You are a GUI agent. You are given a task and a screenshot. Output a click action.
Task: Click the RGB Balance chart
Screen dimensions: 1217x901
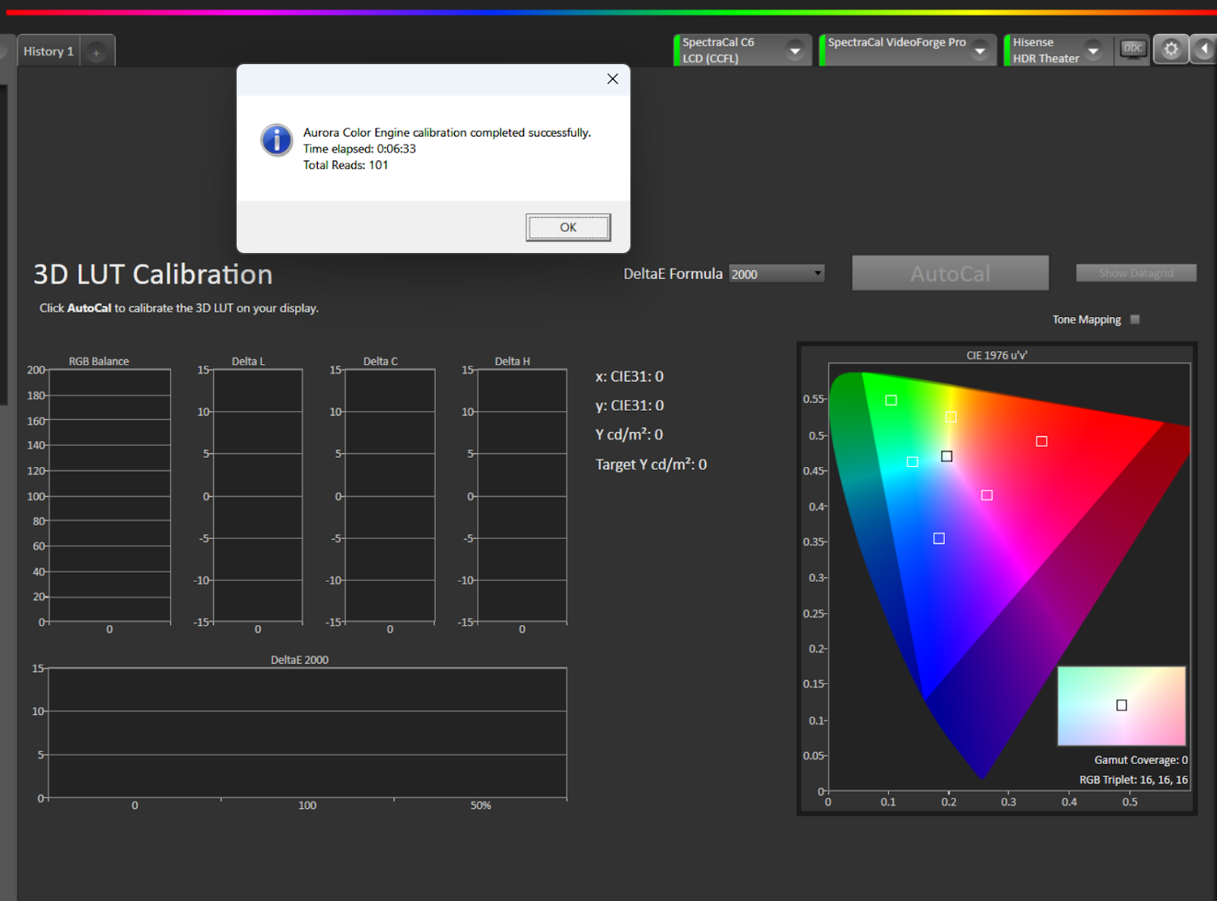coord(110,496)
